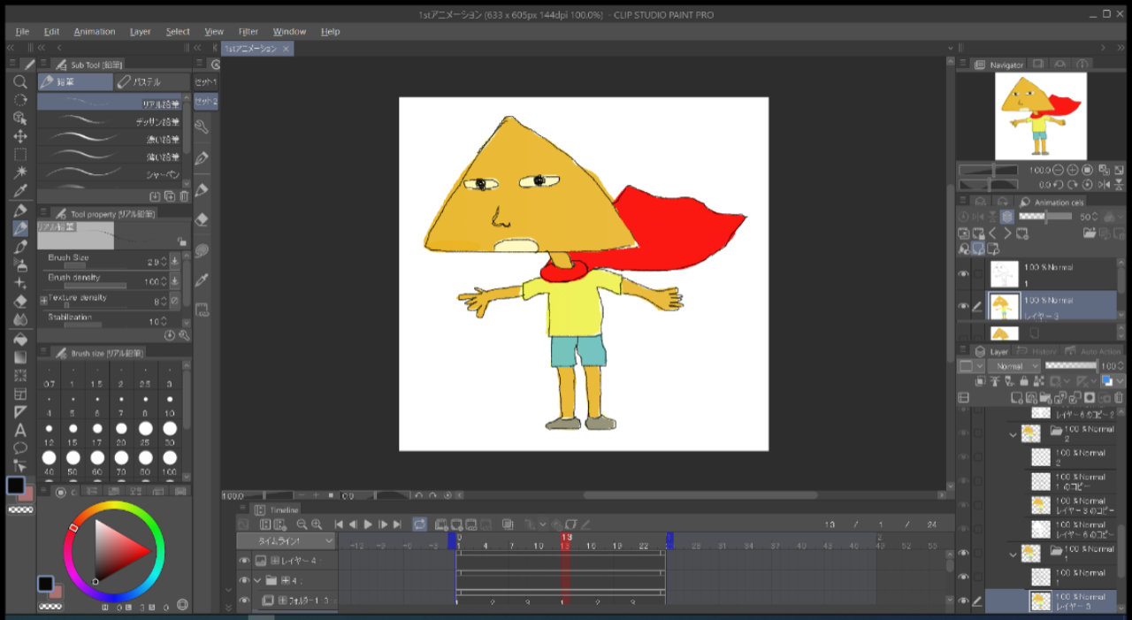Open the タイムライン1 timeline dropdown
This screenshot has height=620, width=1132.
[286, 541]
